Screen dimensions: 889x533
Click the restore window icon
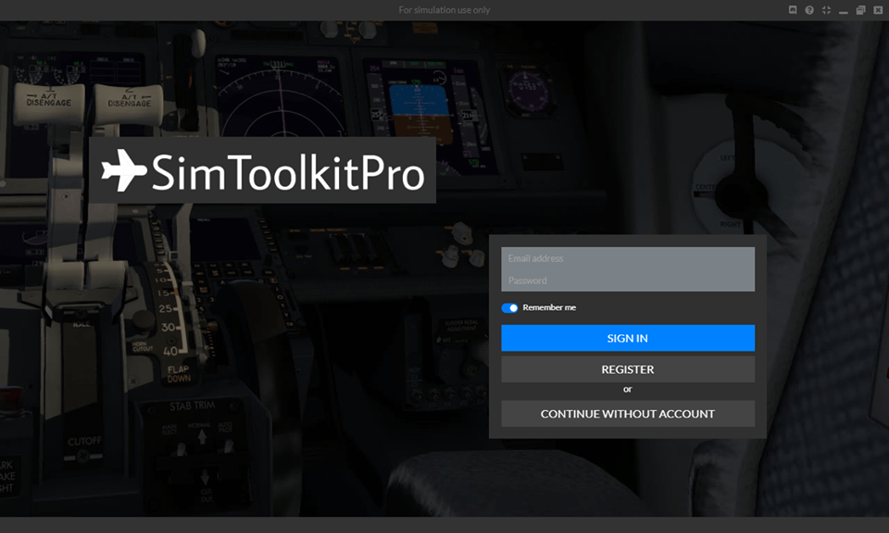click(x=859, y=9)
